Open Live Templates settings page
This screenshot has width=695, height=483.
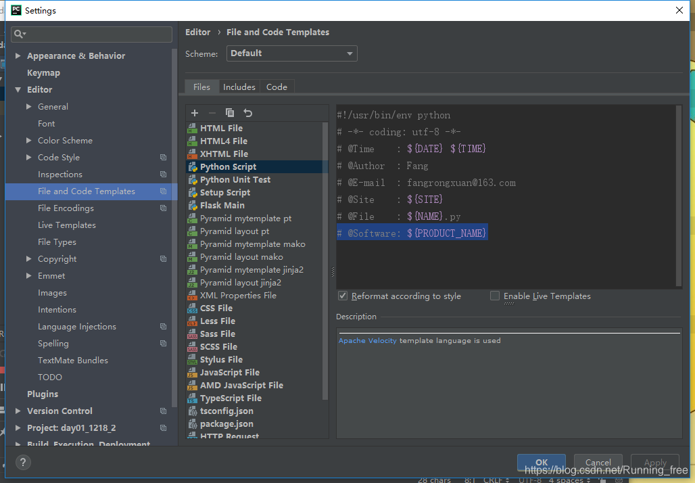[67, 225]
